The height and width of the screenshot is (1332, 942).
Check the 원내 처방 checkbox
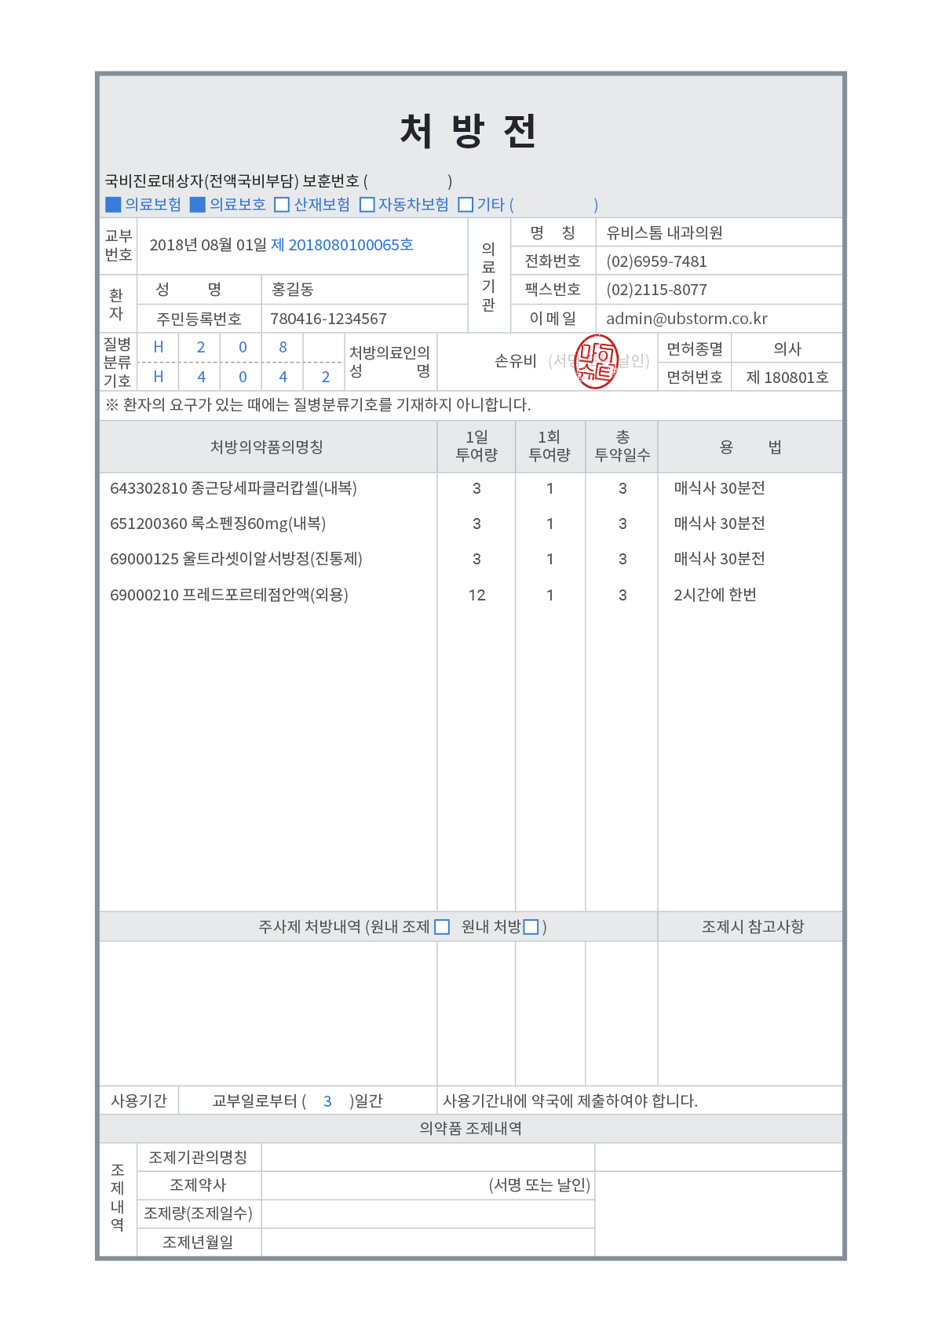[x=531, y=927]
